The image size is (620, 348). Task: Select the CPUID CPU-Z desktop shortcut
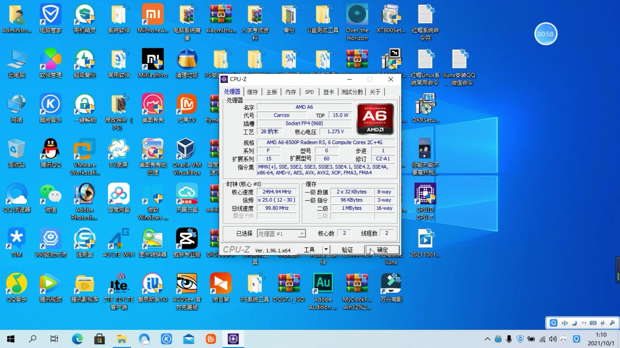[425, 202]
